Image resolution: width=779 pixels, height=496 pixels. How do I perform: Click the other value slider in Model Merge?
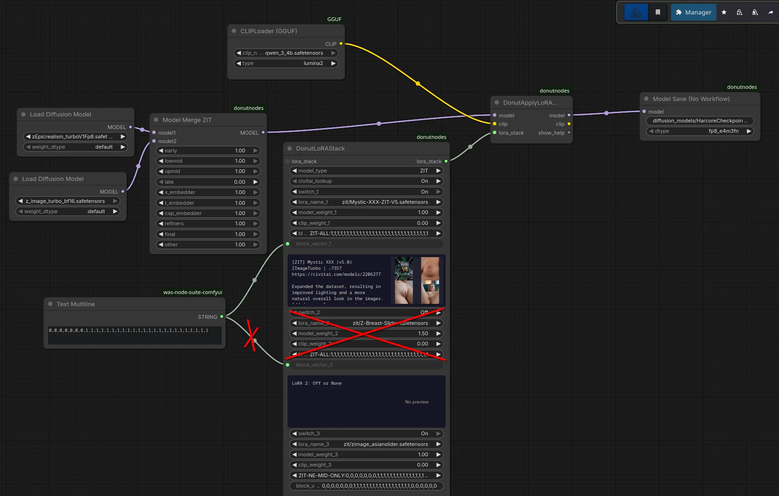208,244
